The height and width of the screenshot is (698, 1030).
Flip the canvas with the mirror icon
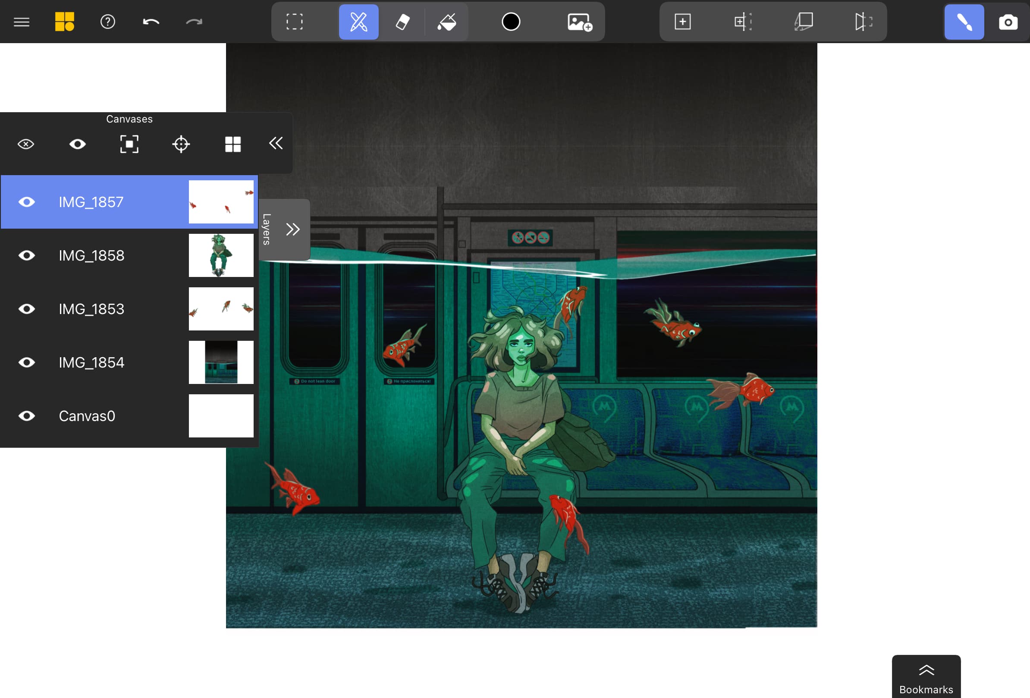(864, 22)
